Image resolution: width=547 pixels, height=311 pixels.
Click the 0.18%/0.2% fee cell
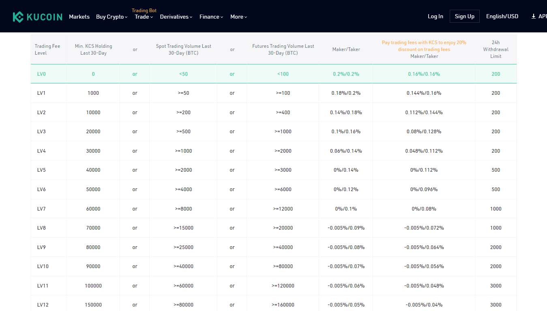coord(346,93)
